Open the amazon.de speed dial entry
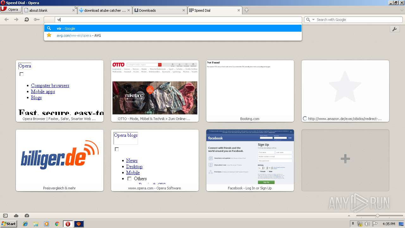 tap(345, 91)
